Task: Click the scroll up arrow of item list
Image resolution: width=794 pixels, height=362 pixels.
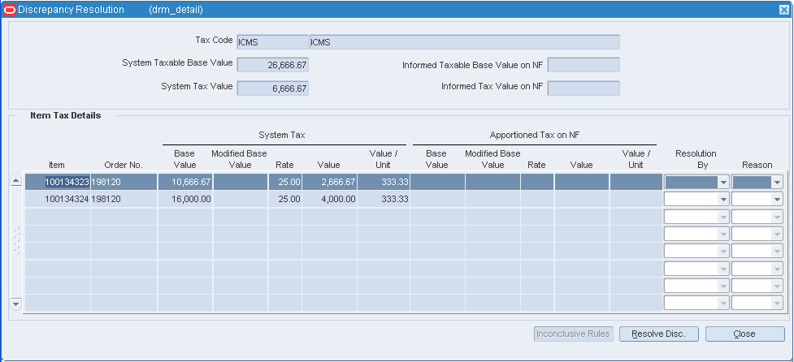Action: 16,180
